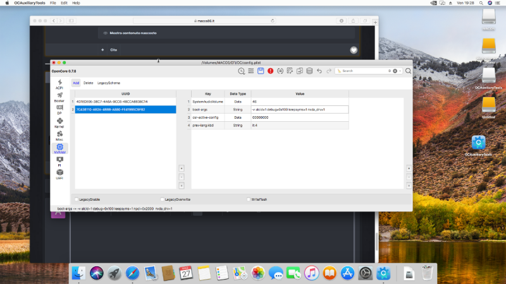
Task: Redo the last change
Action: pos(329,71)
